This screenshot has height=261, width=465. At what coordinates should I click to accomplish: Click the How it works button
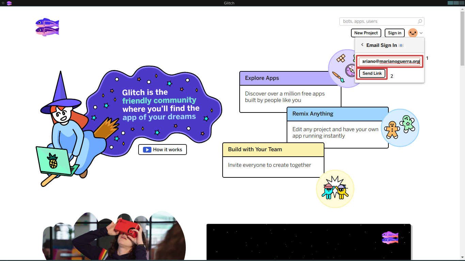(x=162, y=150)
